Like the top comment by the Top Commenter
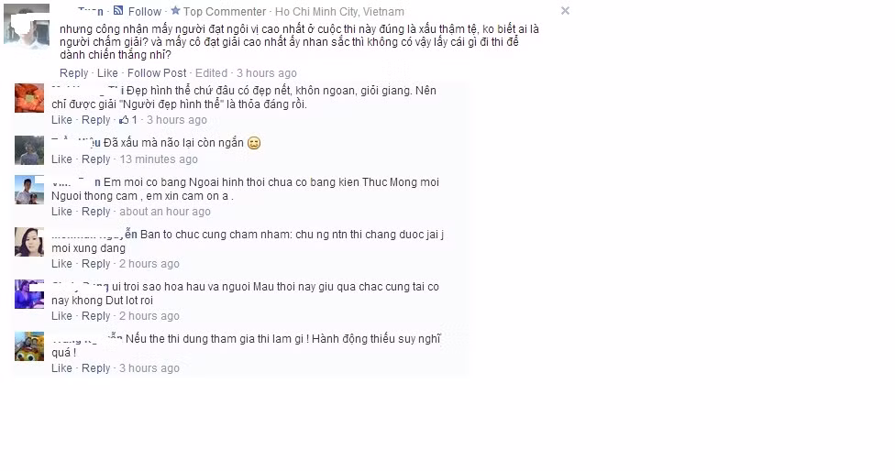 click(x=107, y=73)
